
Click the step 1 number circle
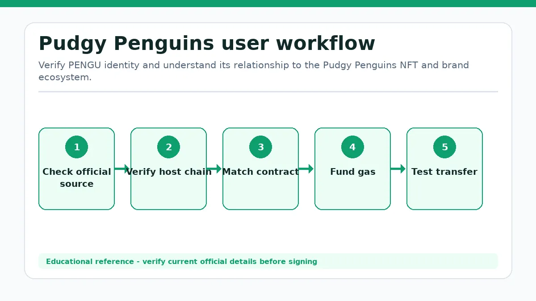point(76,147)
